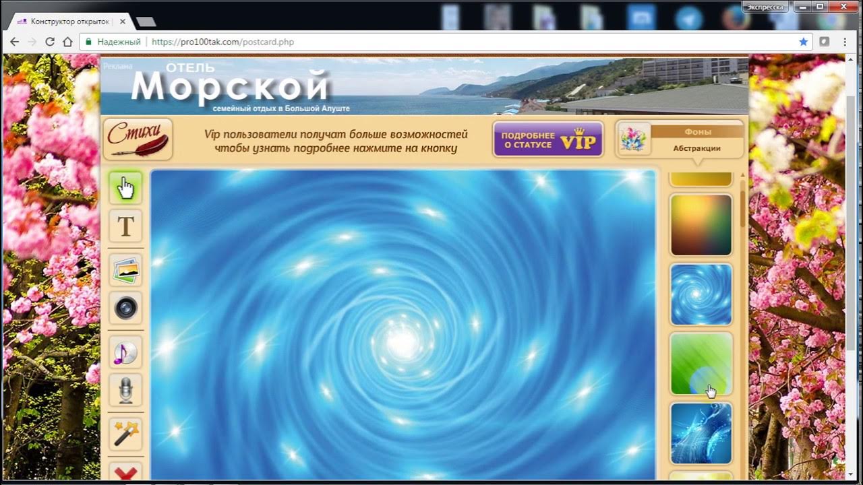Open the browser home page
The height and width of the screenshot is (485, 863).
pyautogui.click(x=67, y=42)
